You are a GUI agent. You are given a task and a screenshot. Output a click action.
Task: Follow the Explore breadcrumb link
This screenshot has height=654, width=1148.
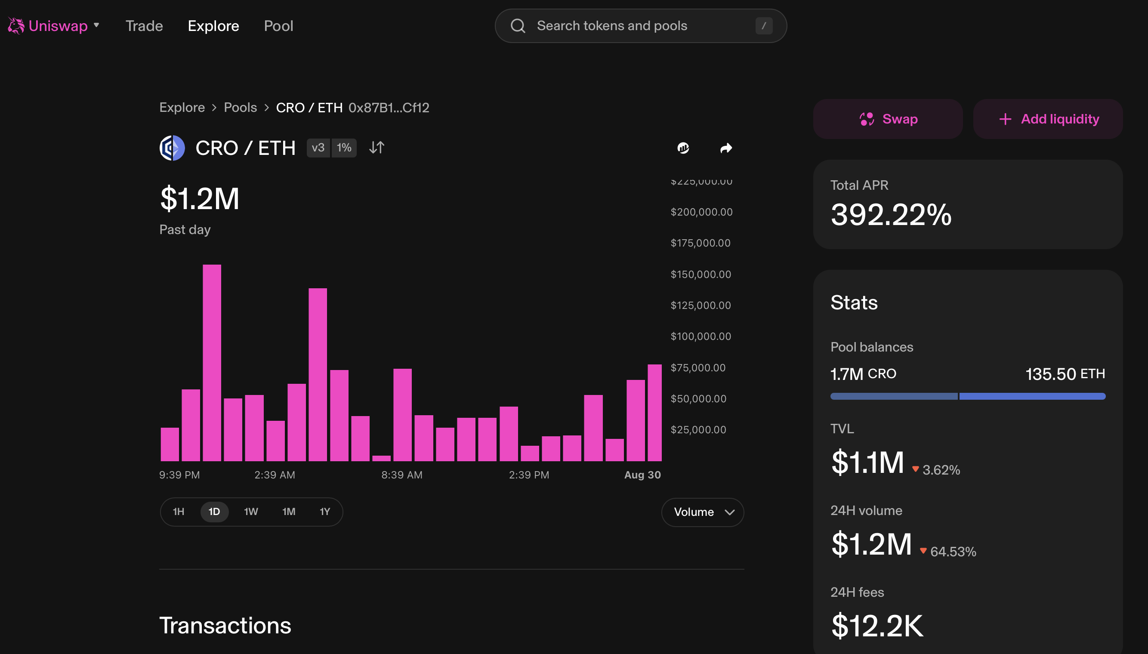click(x=182, y=108)
